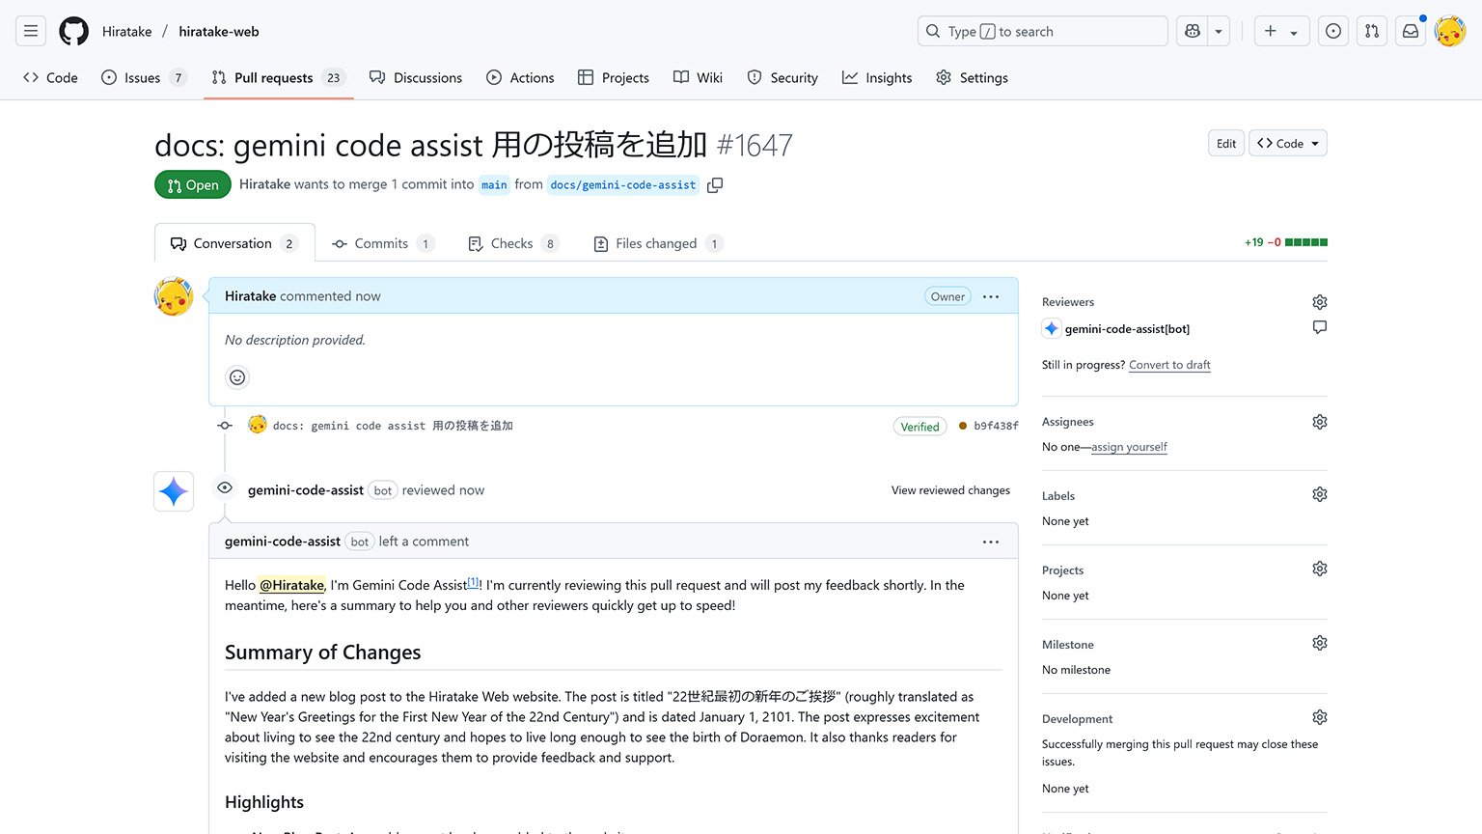
Task: Edit Development with gear icon
Action: 1320,717
